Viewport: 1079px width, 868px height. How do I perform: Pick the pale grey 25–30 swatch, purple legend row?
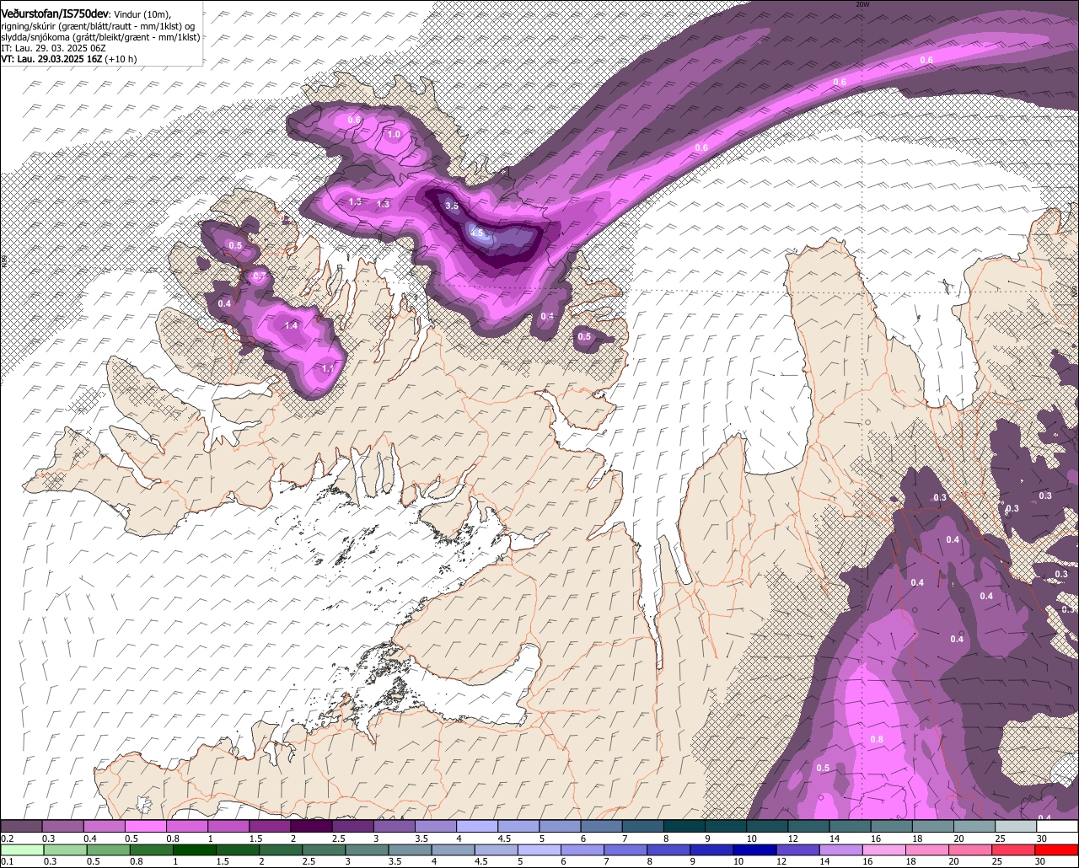point(1016,827)
